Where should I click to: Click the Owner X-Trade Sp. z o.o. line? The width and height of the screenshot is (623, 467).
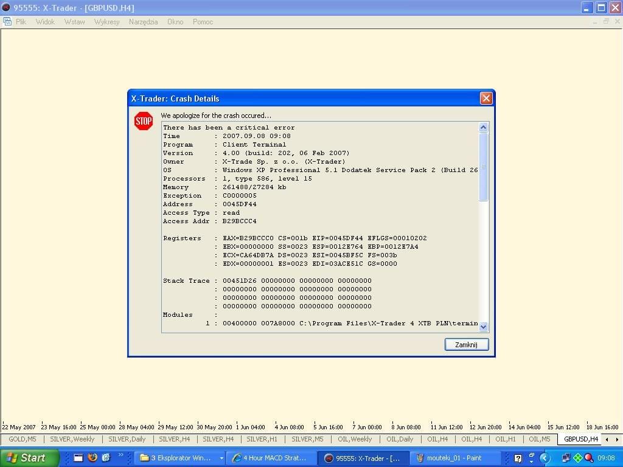(254, 162)
